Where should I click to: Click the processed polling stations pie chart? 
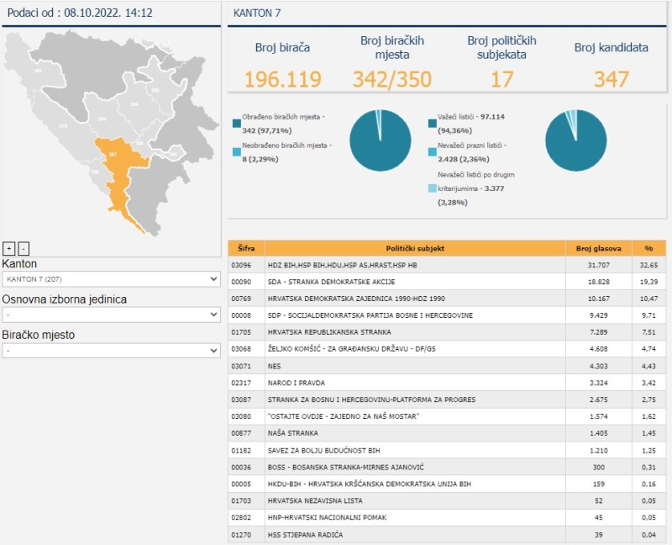pyautogui.click(x=380, y=140)
